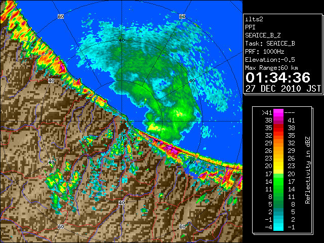Click the 'PRF: 1000Hz' line
The image size is (324, 243).
click(x=265, y=52)
